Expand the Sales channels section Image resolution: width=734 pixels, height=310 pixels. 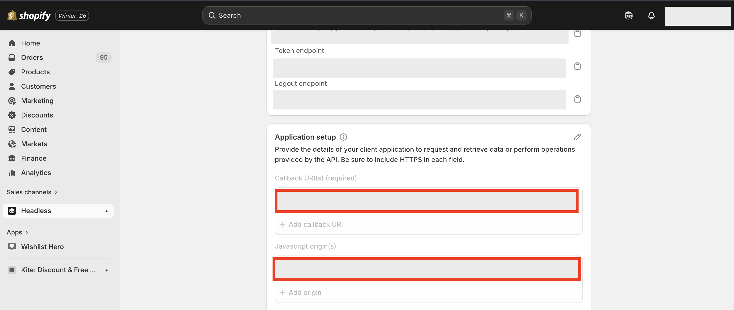[32, 192]
